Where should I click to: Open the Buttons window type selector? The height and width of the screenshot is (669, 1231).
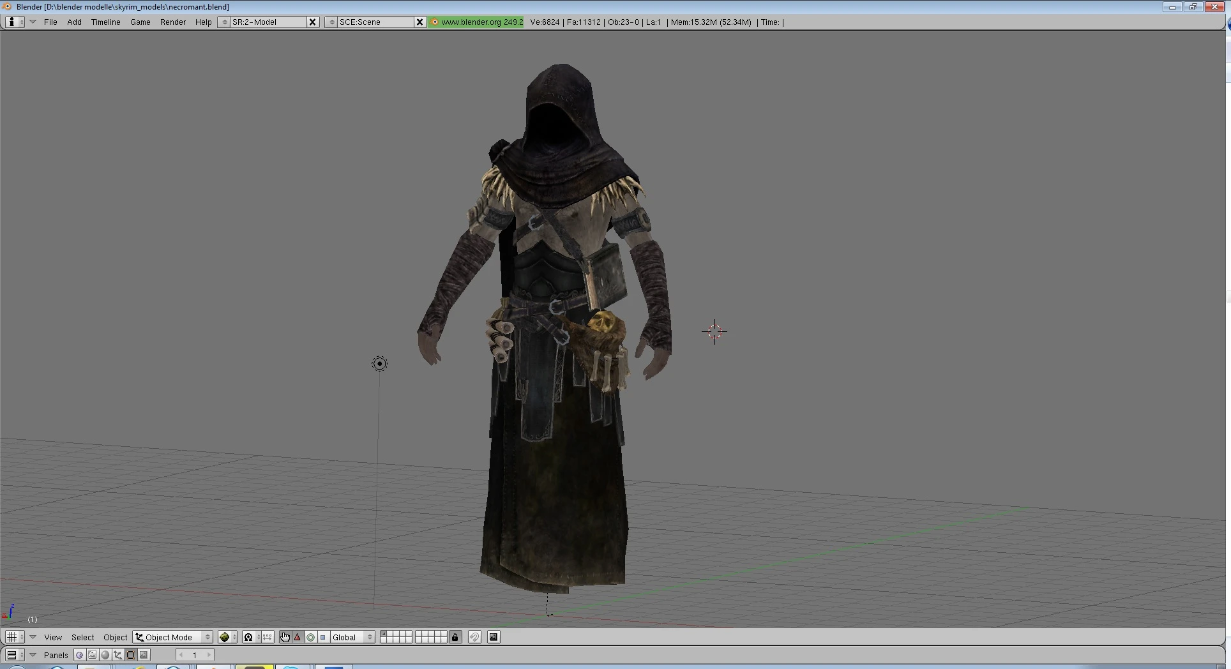coord(15,655)
